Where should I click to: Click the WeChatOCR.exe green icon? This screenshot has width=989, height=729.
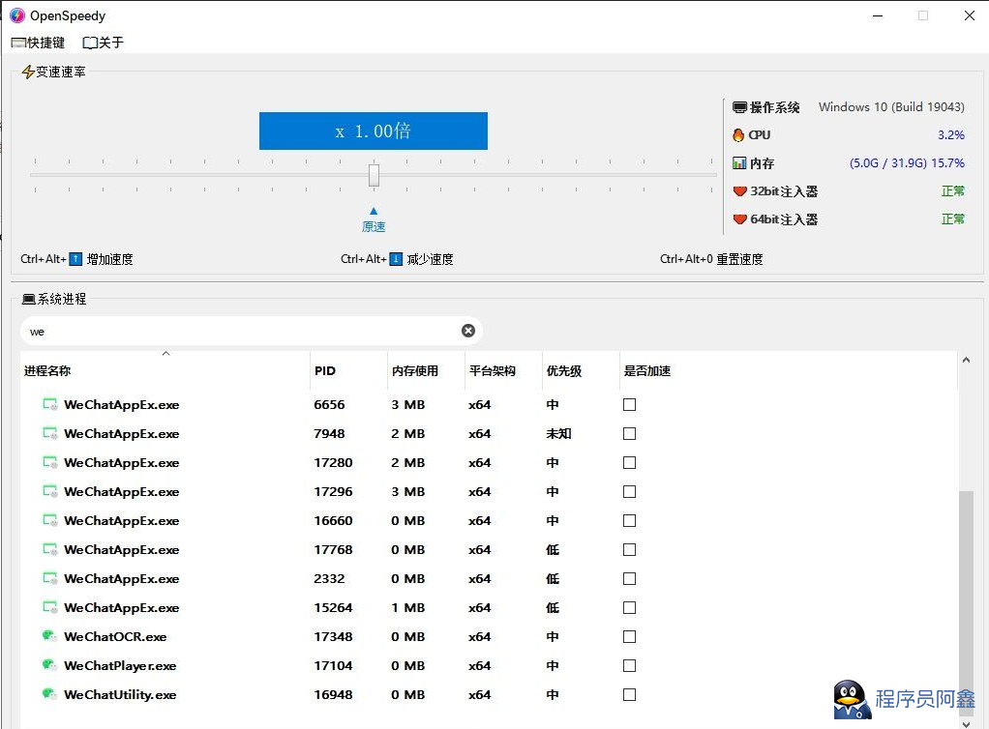click(x=49, y=636)
